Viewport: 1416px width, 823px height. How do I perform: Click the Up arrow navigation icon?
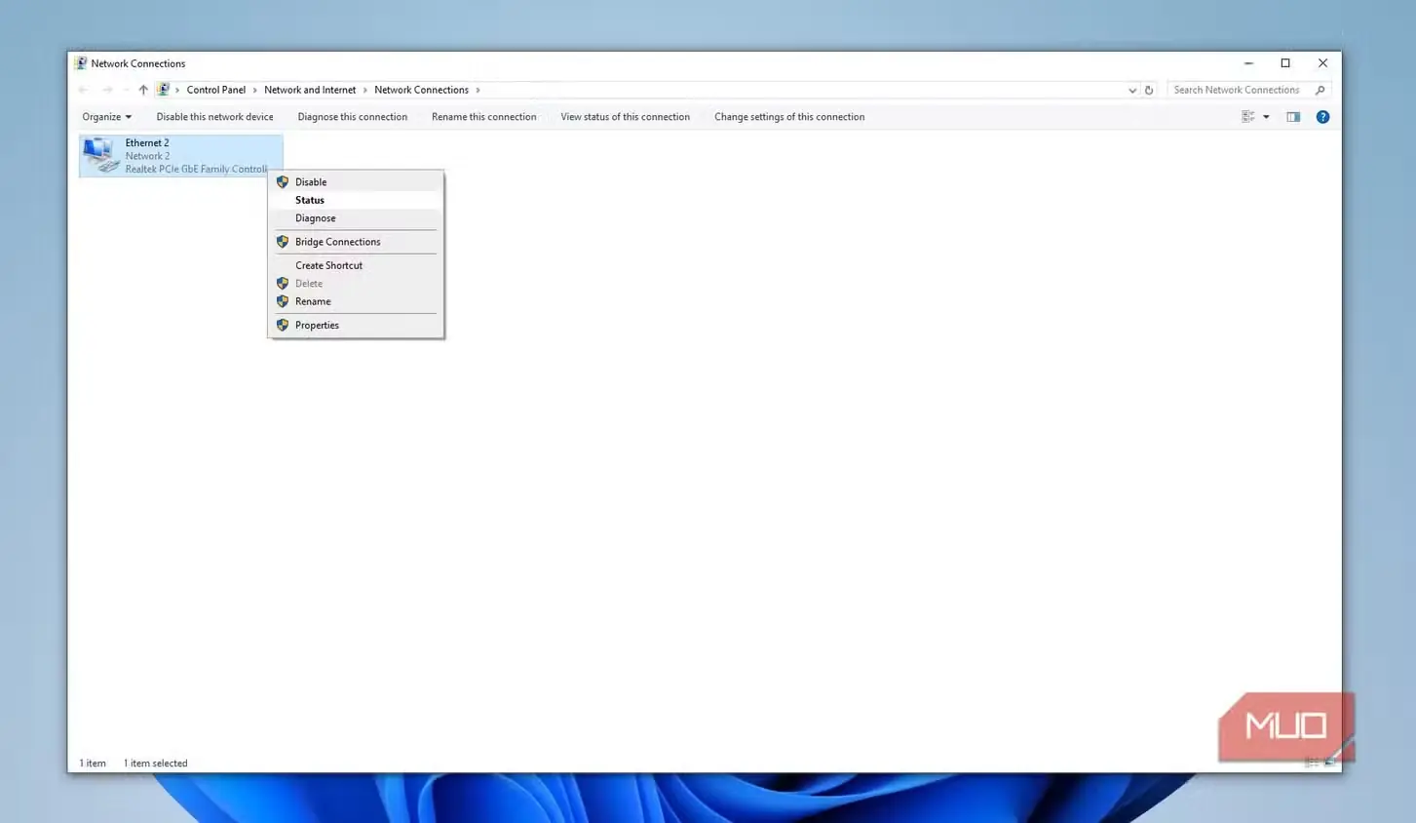(143, 90)
